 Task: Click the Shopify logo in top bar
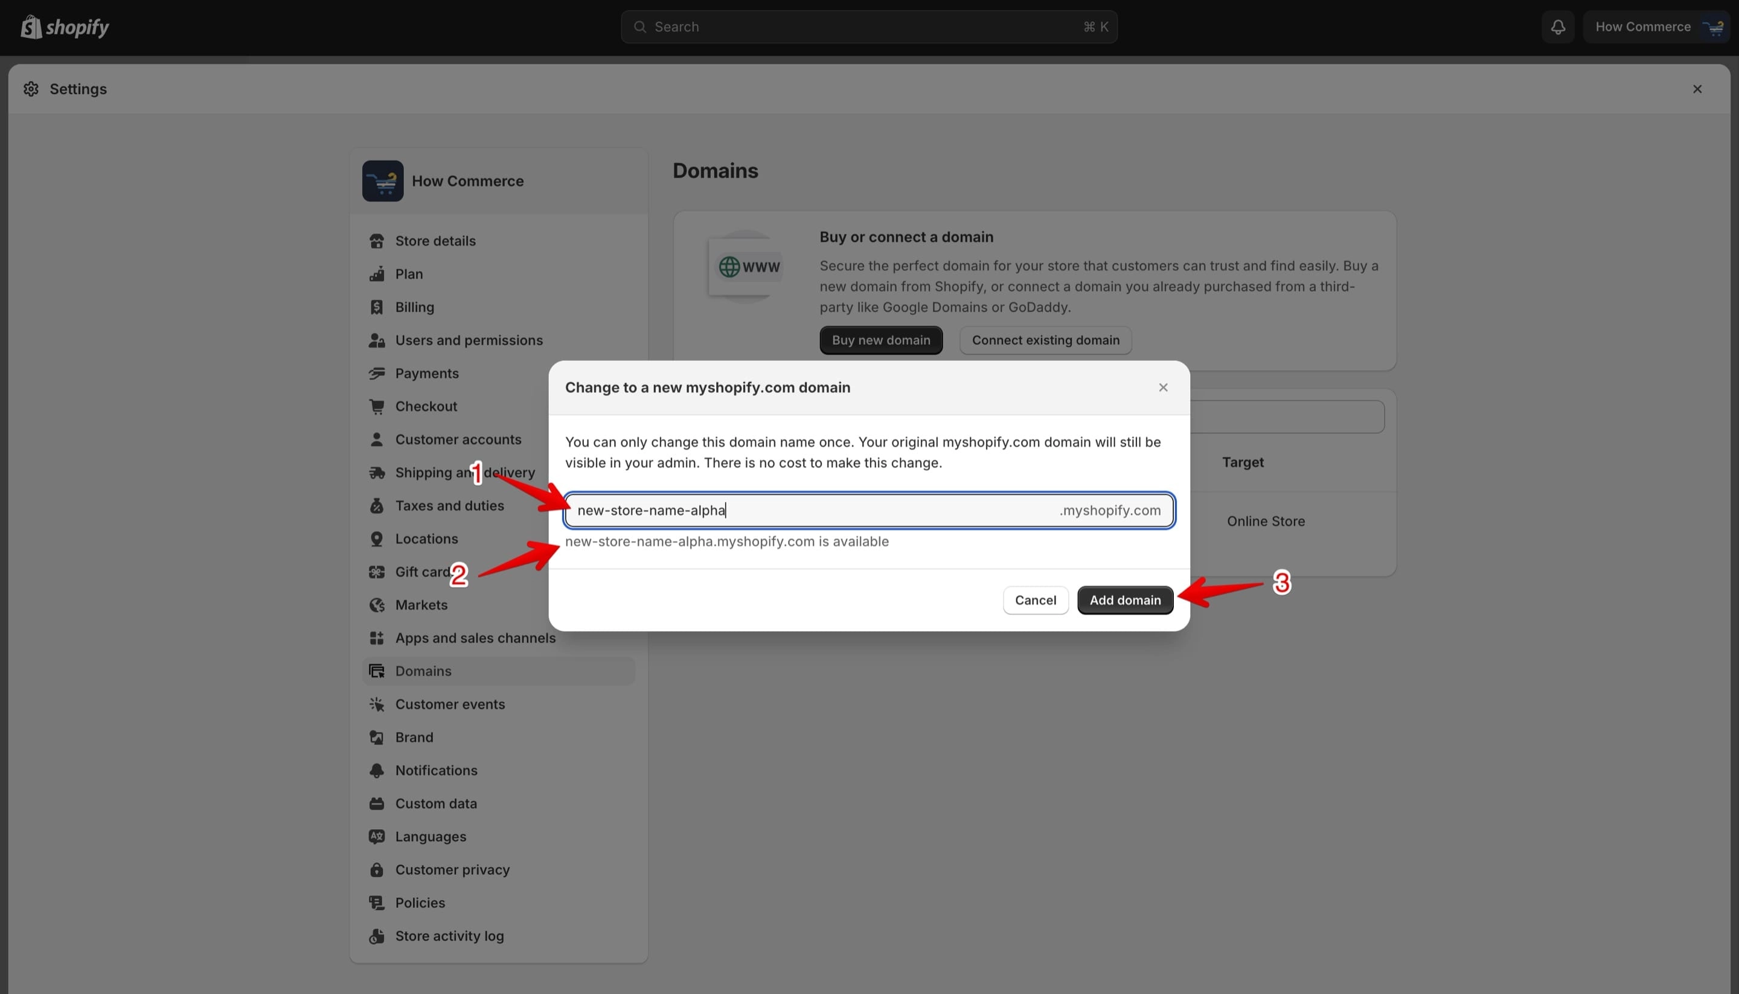(x=65, y=27)
